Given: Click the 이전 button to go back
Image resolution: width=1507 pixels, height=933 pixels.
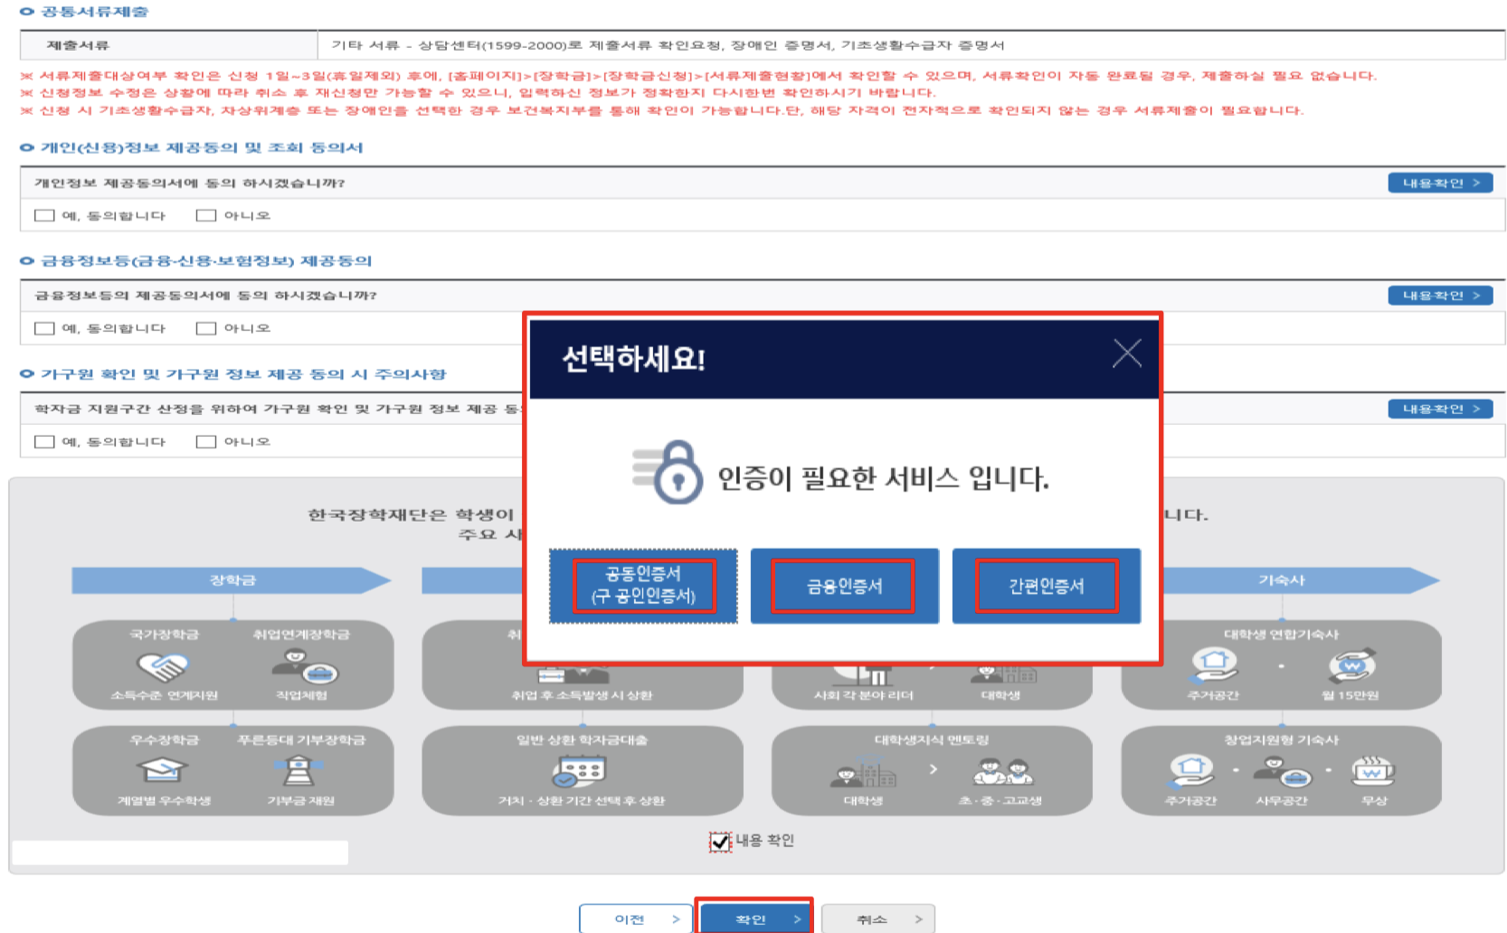Looking at the screenshot, I should click(636, 918).
